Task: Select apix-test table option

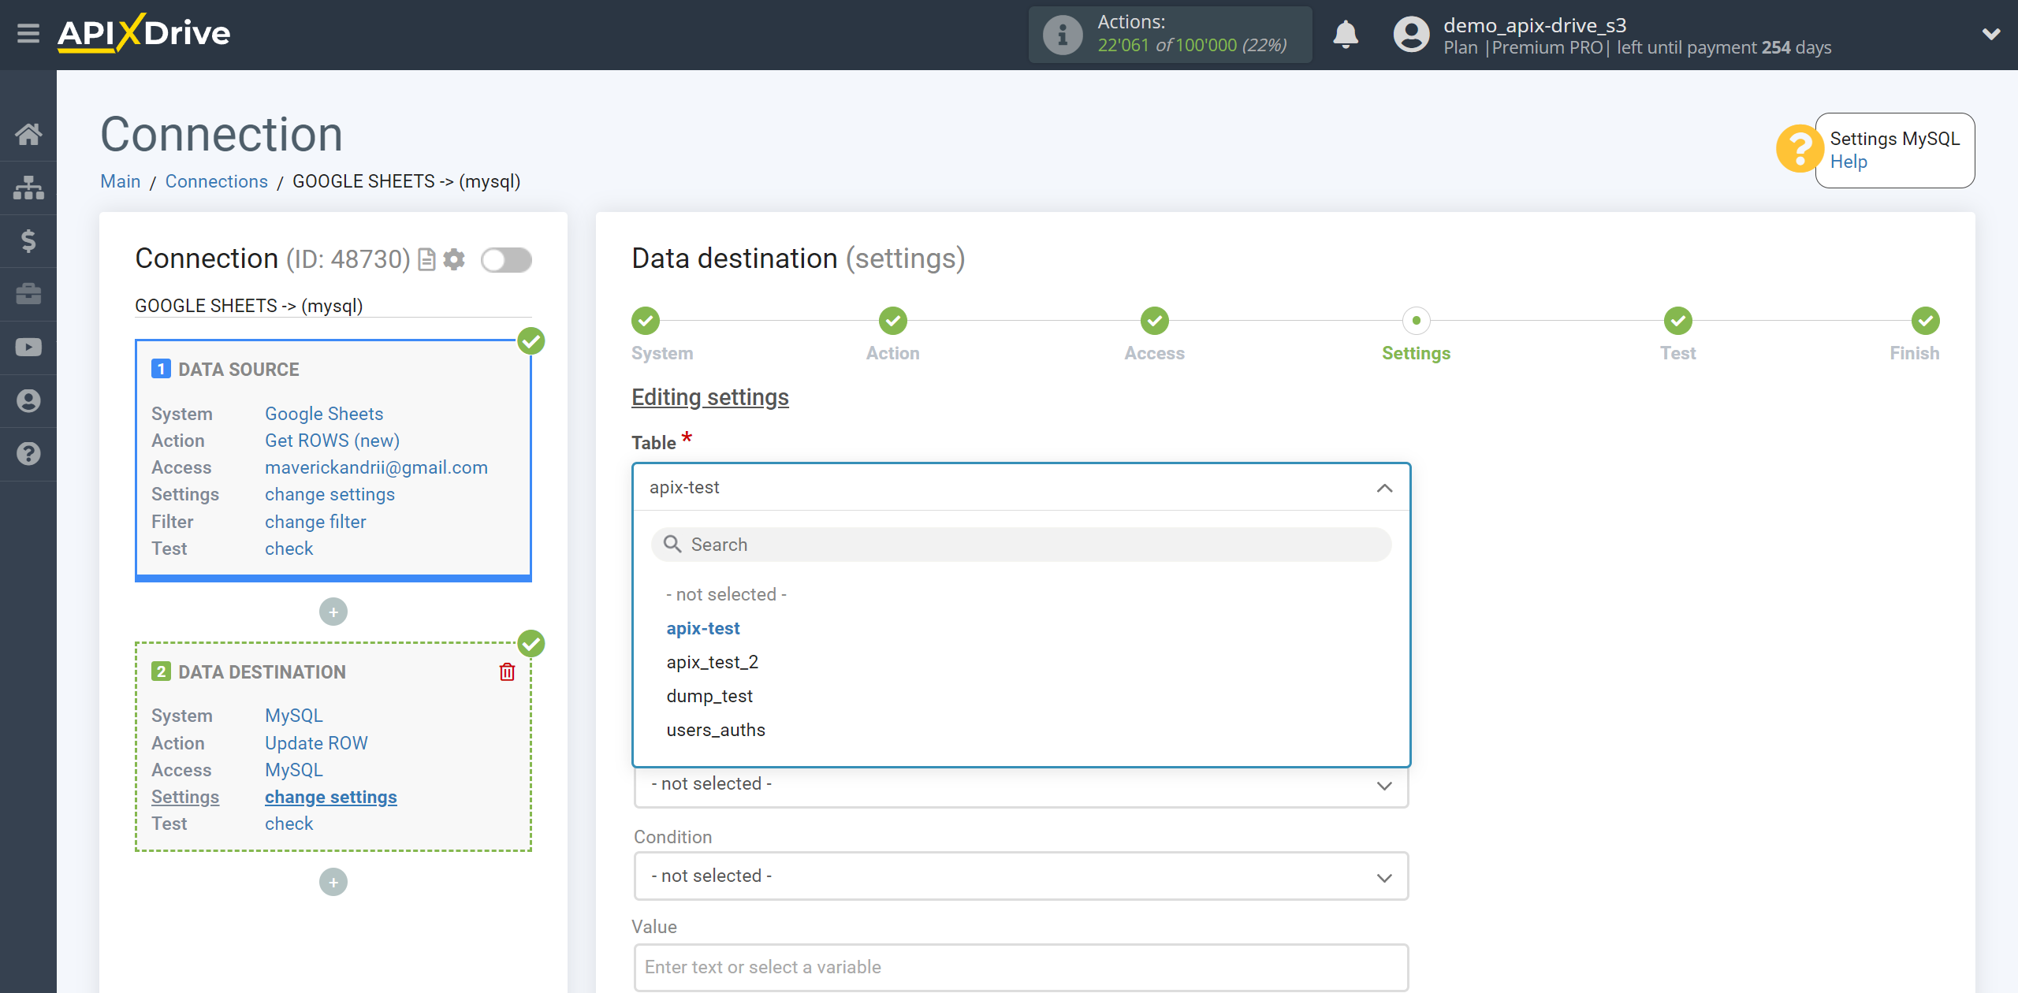Action: coord(703,628)
